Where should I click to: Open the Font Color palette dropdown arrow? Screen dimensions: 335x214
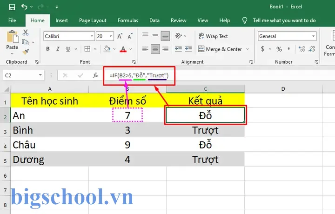[x=131, y=49]
